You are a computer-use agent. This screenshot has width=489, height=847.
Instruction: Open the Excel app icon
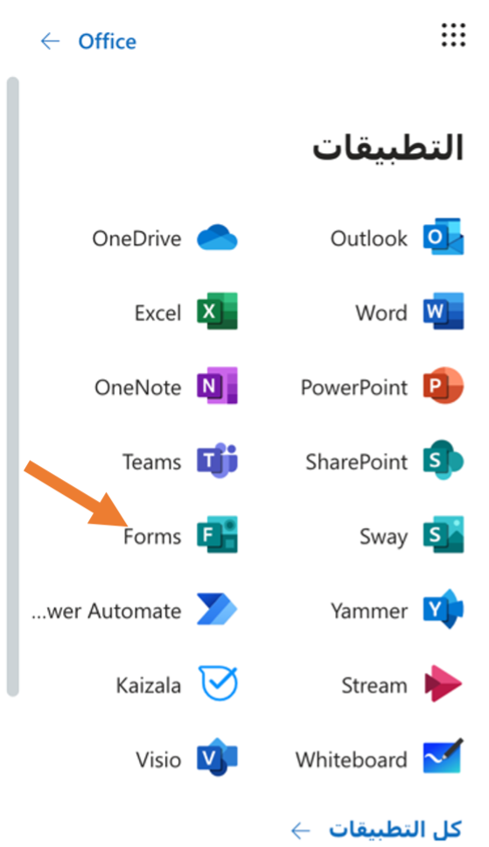(217, 312)
